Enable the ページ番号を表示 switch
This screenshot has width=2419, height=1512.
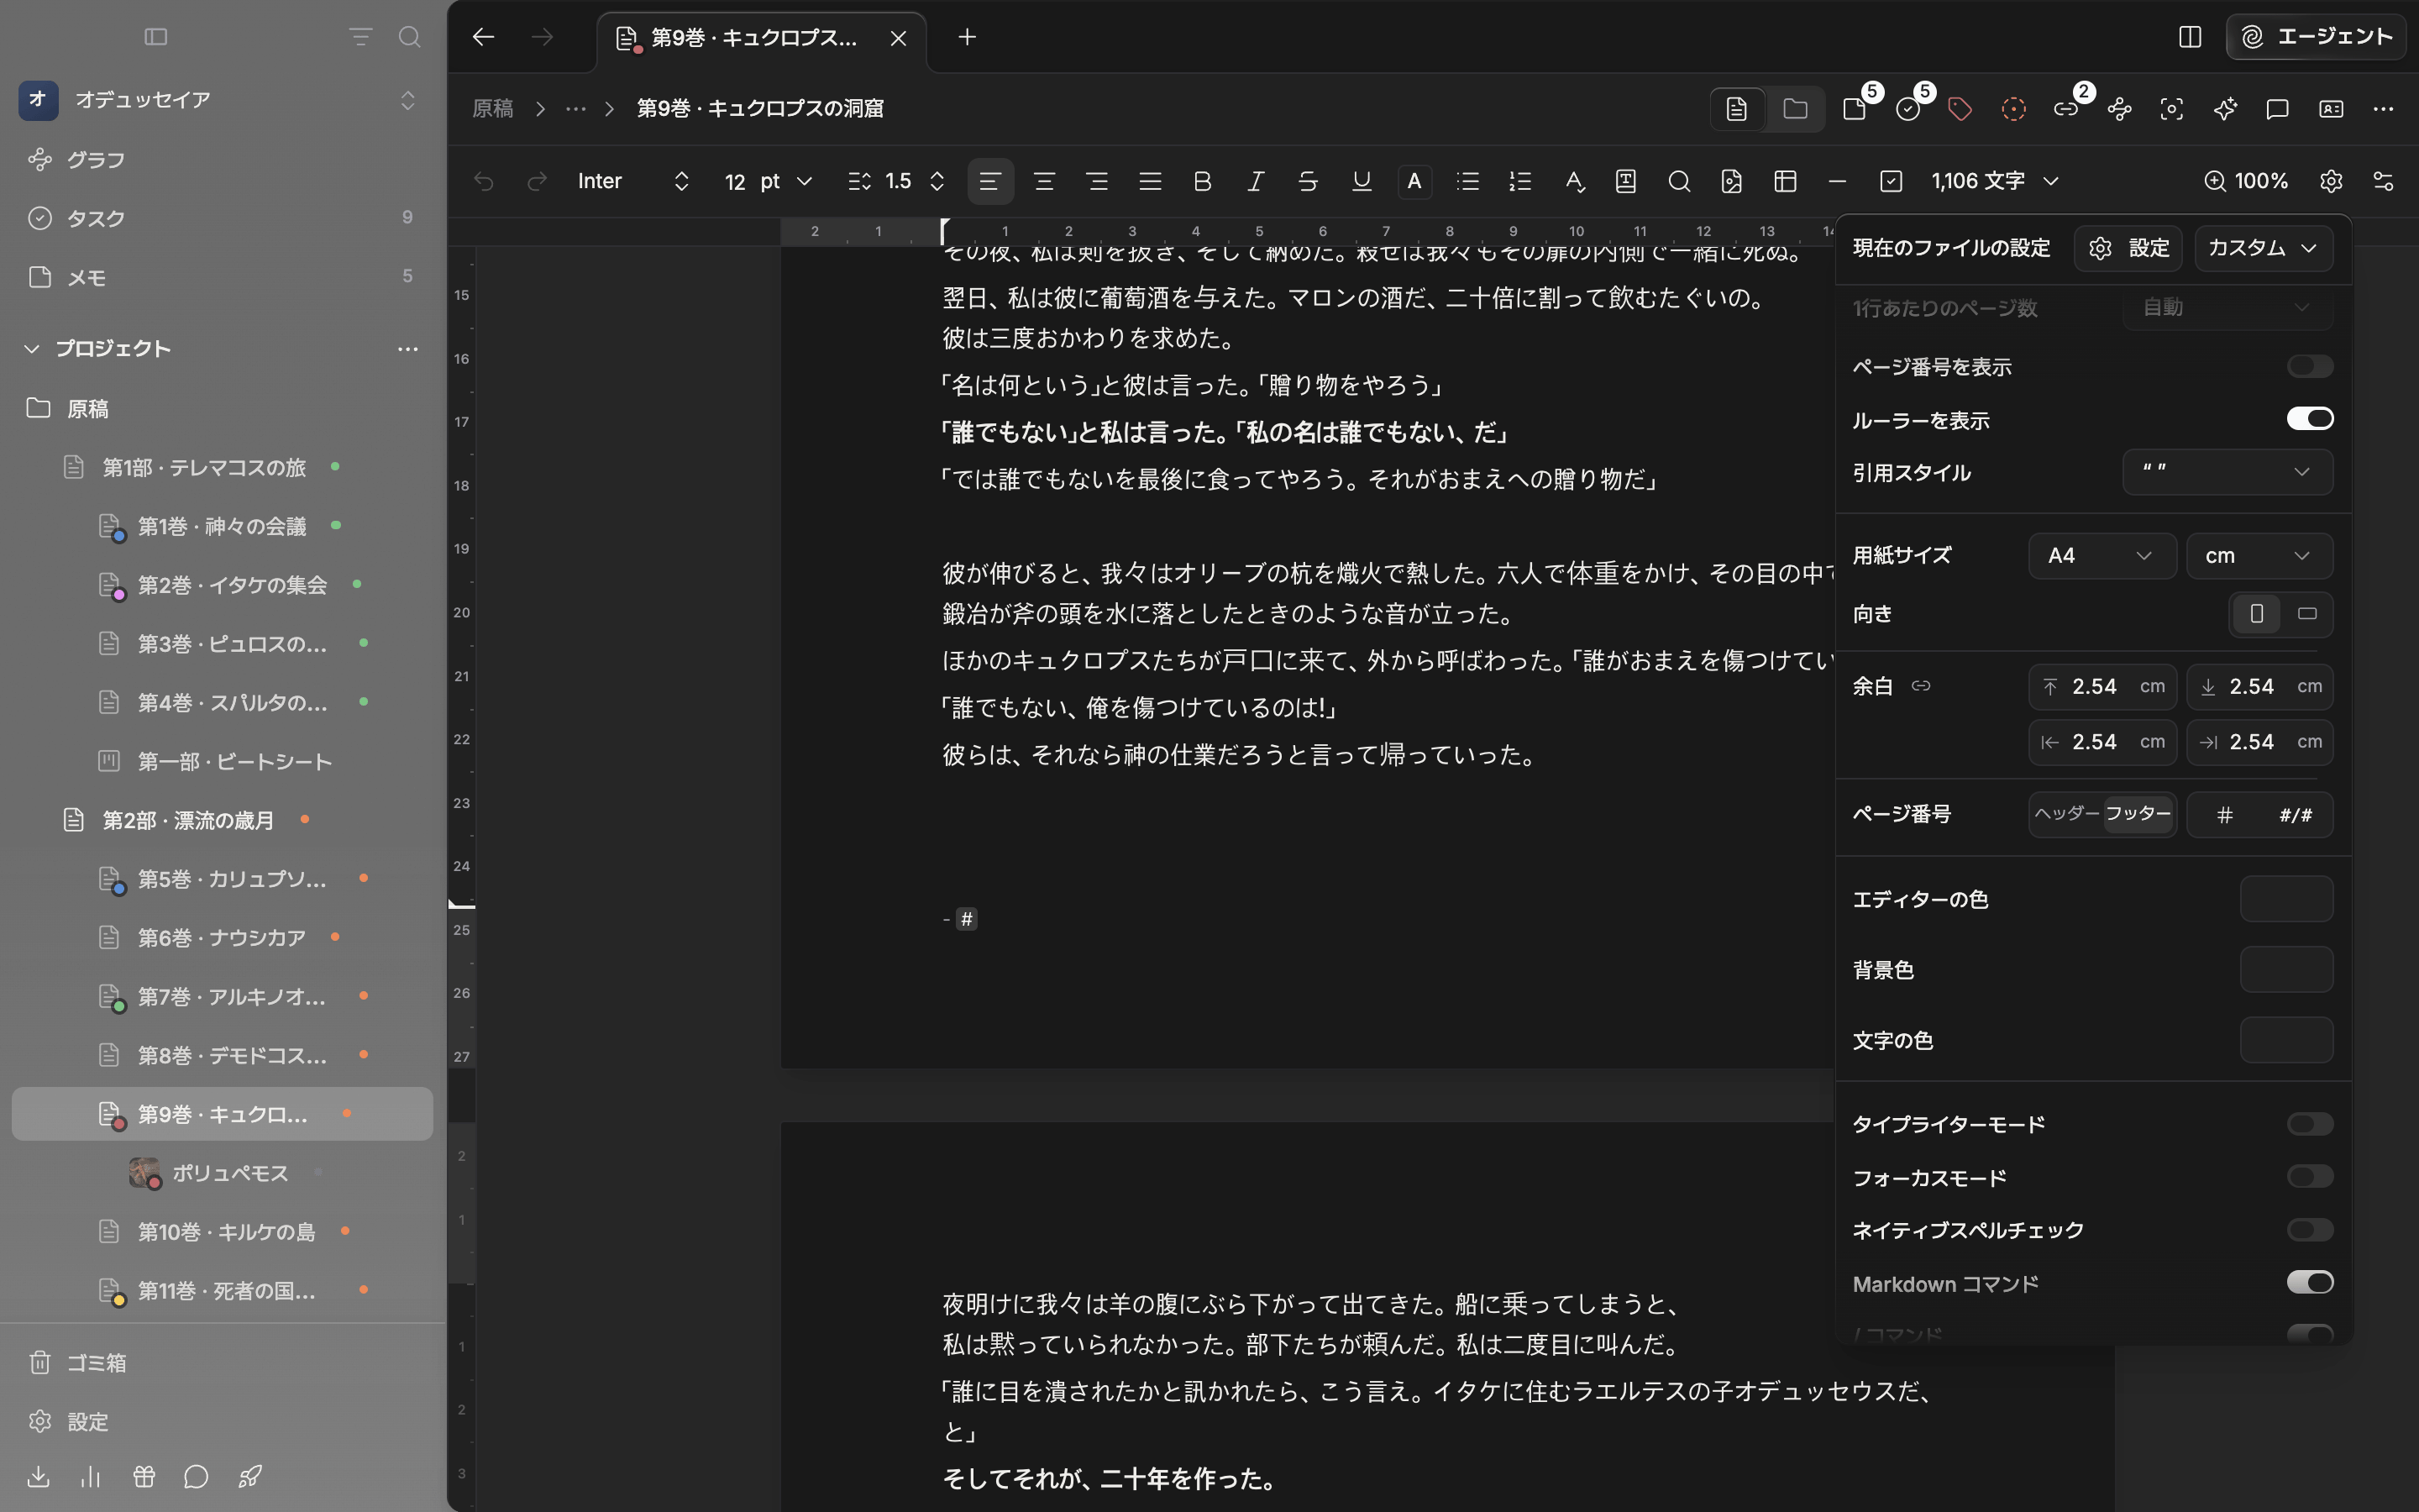click(2309, 367)
